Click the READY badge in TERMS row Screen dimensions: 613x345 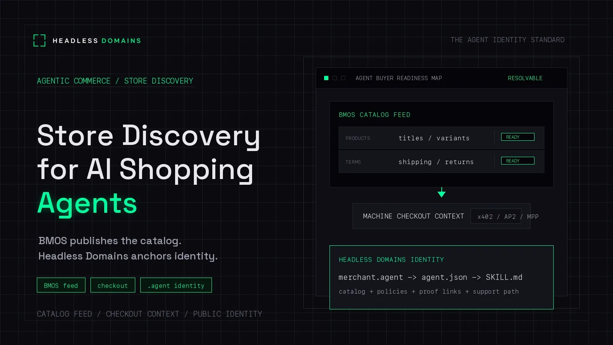coord(518,161)
